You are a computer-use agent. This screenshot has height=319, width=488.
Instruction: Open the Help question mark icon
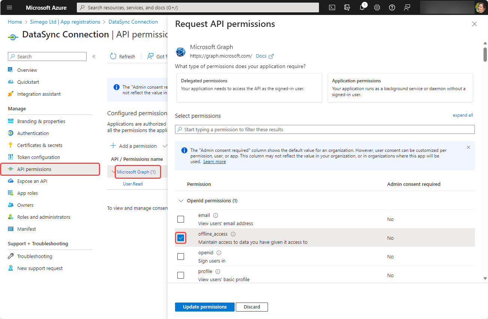(x=392, y=7)
